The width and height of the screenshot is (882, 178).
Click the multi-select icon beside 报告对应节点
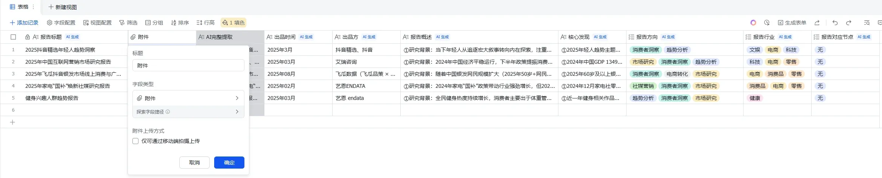click(817, 37)
